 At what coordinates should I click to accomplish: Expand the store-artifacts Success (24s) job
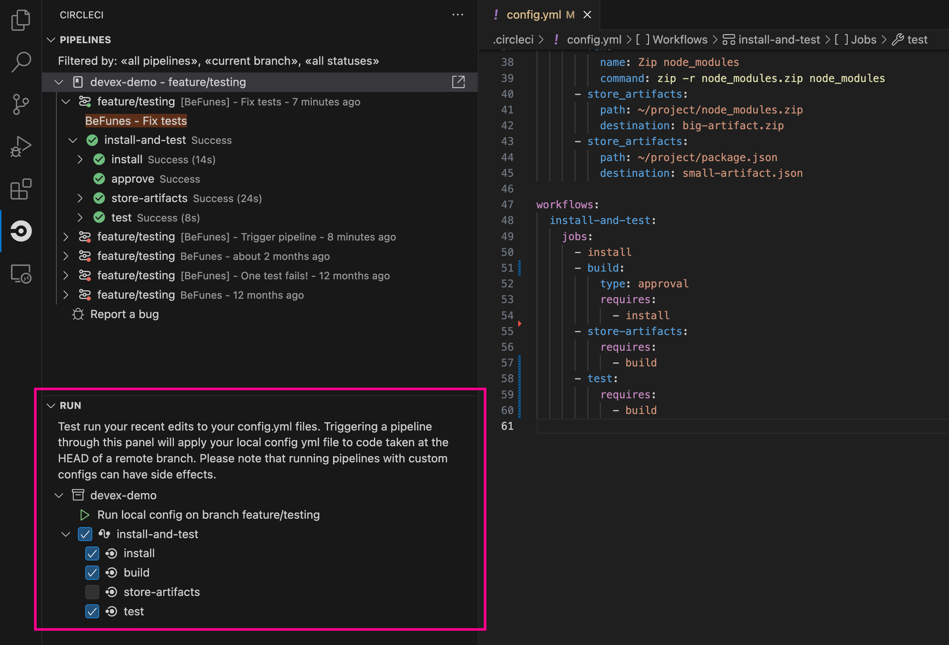coord(80,198)
